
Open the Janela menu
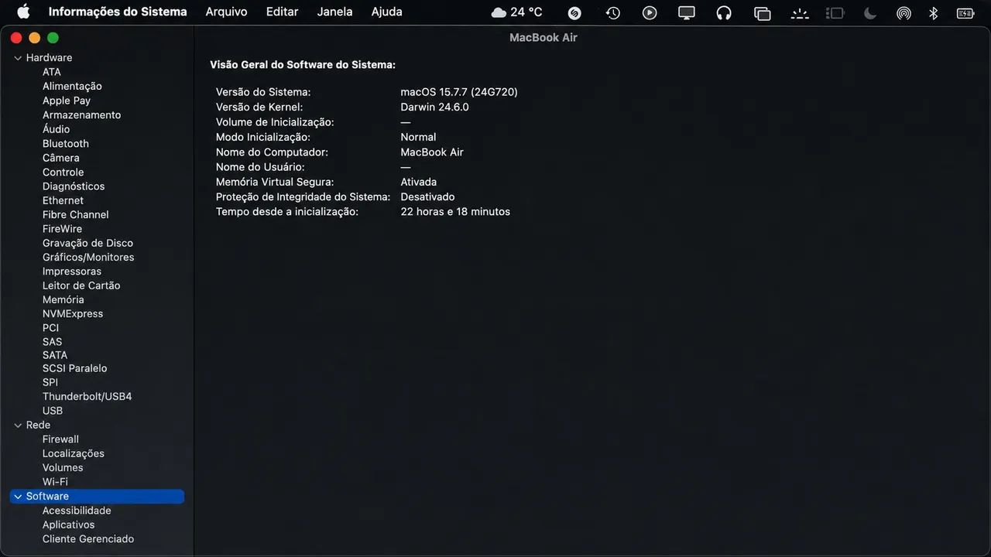tap(334, 12)
